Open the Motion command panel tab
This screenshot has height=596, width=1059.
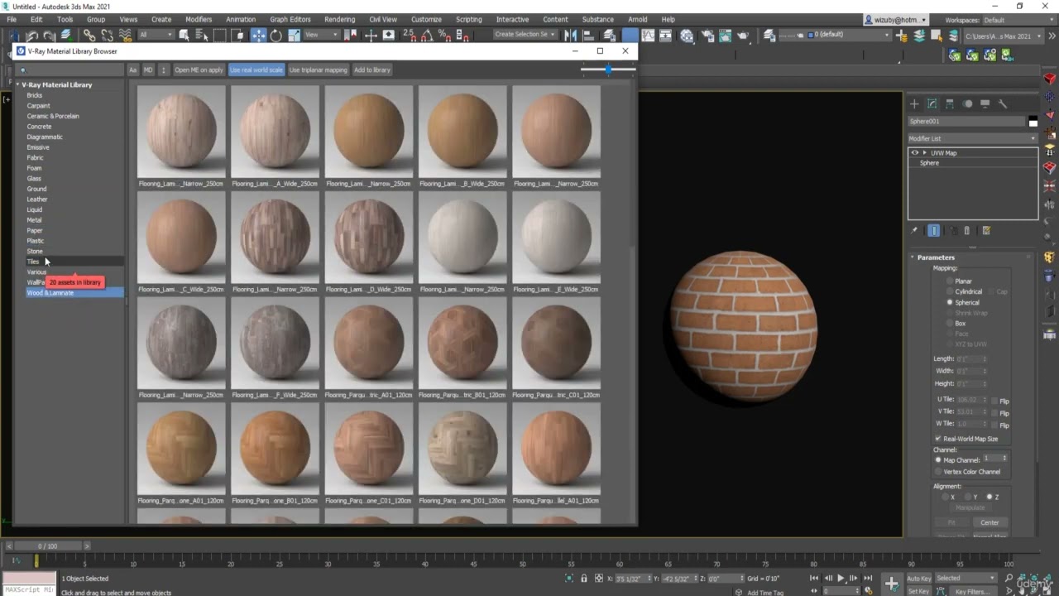point(967,103)
